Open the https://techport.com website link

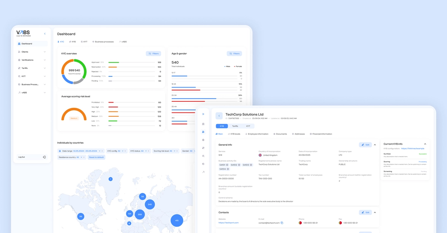point(229,223)
